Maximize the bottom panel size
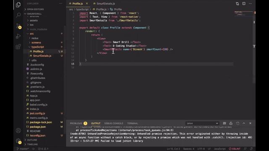The height and width of the screenshot is (151, 269). click(244, 123)
